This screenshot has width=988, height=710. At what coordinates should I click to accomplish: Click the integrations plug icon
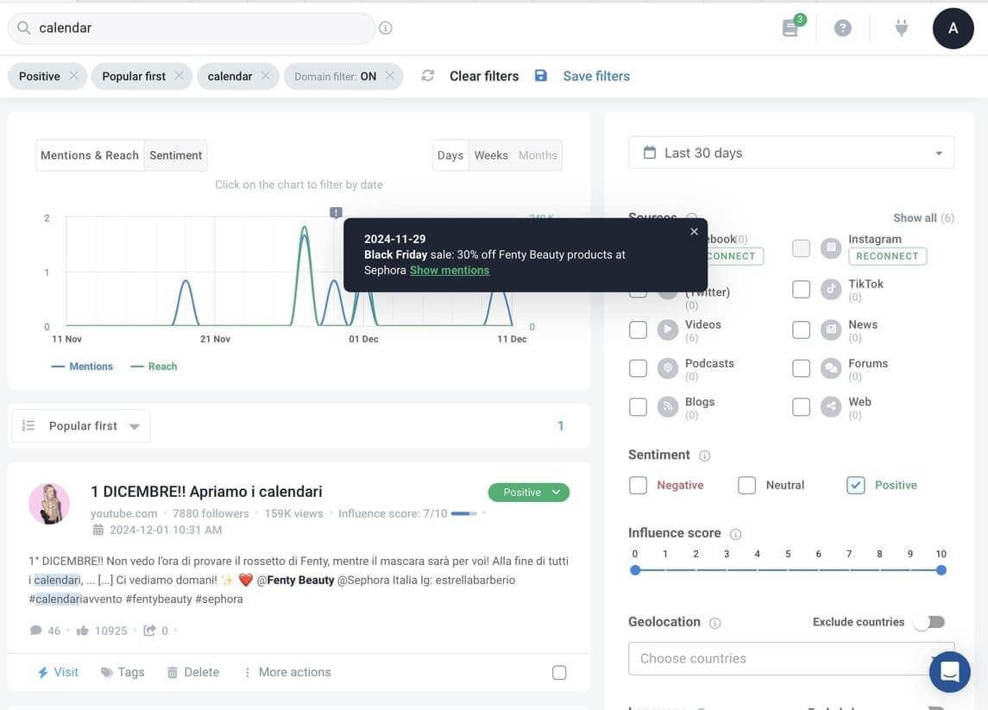902,28
